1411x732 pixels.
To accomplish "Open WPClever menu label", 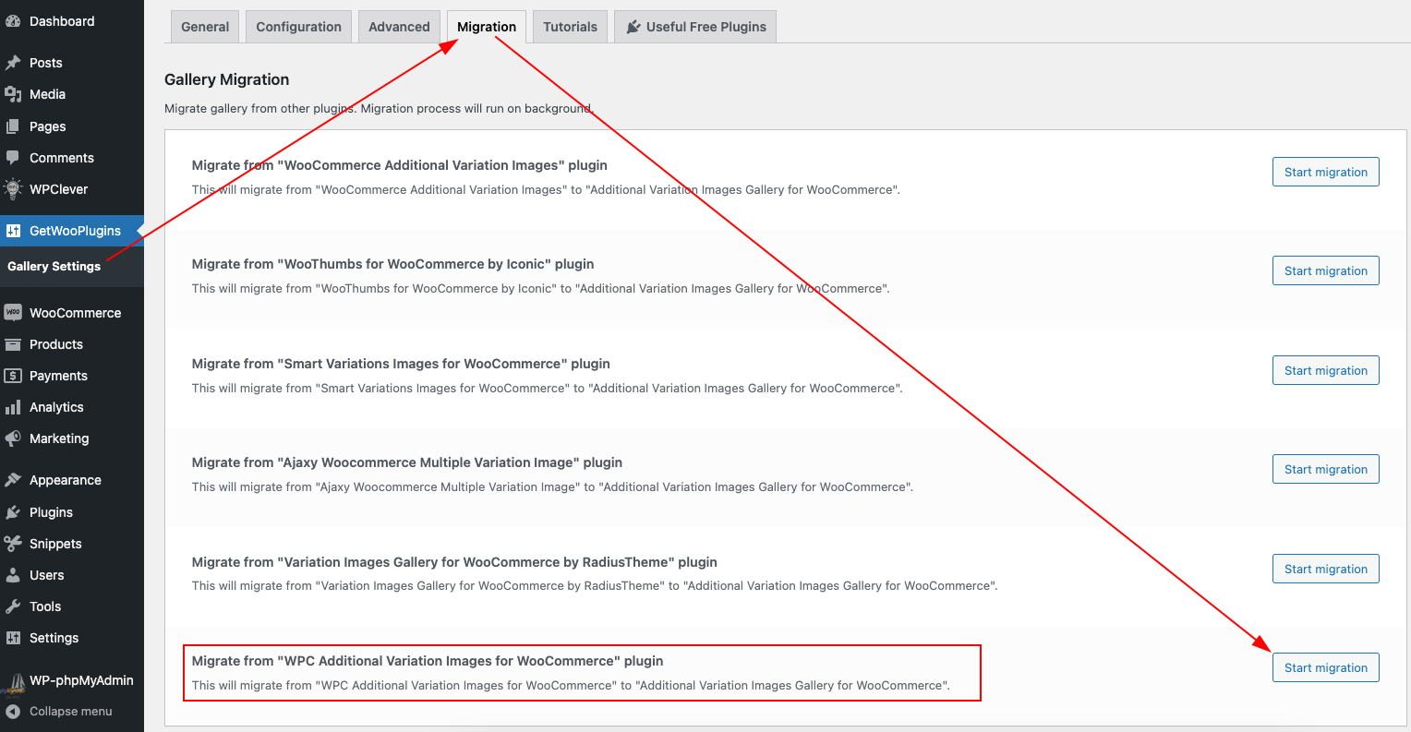I will tap(59, 189).
